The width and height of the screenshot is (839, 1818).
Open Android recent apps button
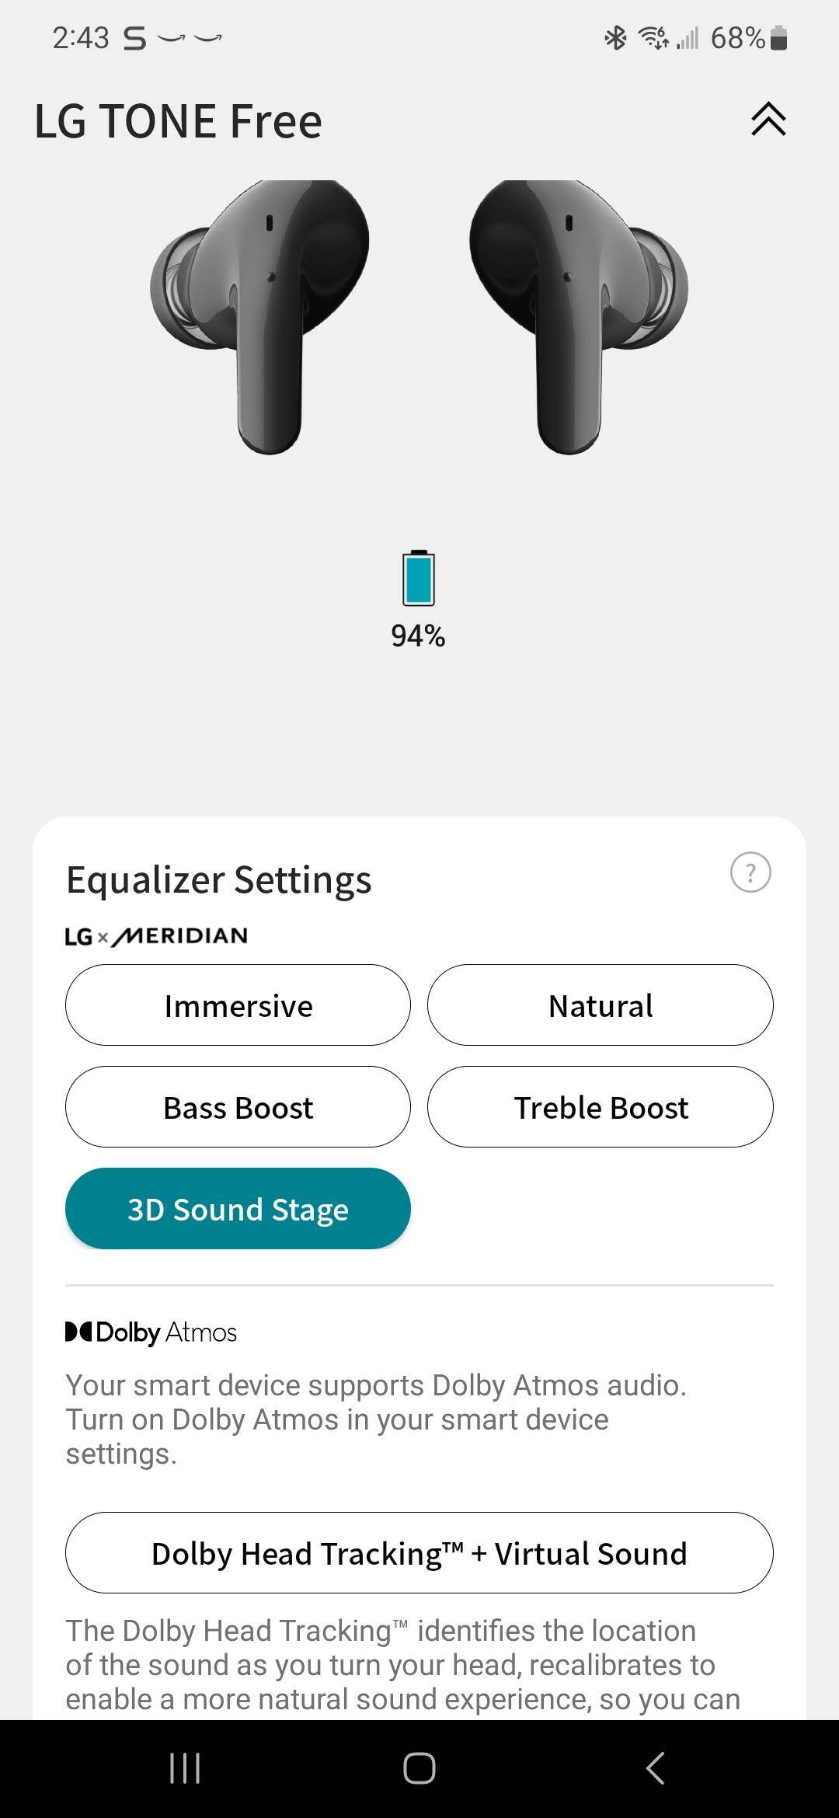(185, 1768)
